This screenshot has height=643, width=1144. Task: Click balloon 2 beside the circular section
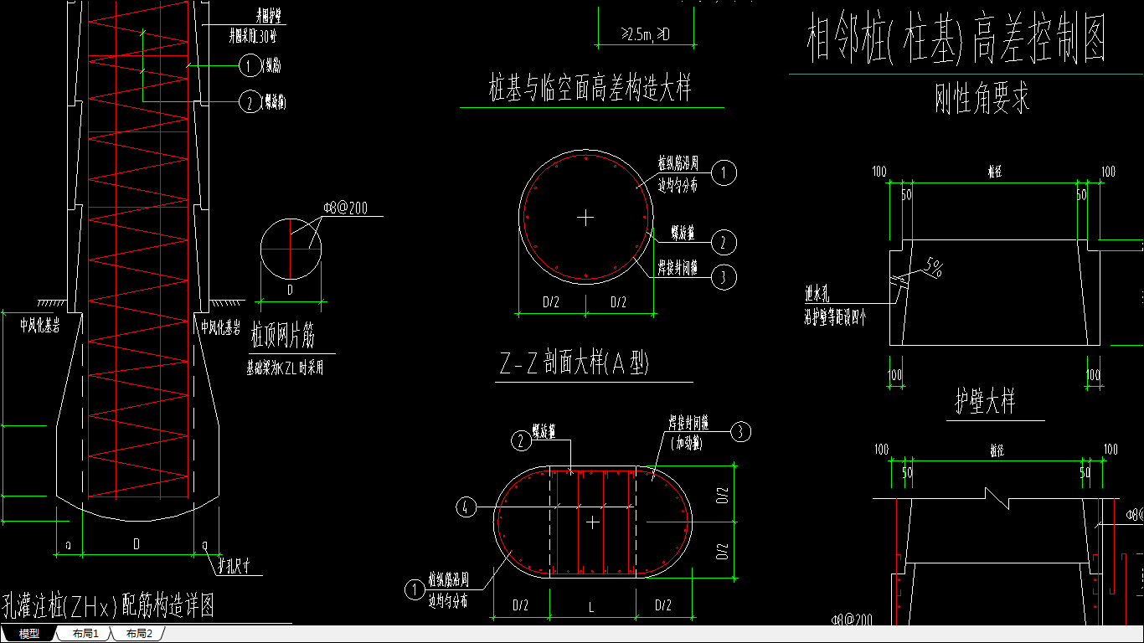(724, 243)
